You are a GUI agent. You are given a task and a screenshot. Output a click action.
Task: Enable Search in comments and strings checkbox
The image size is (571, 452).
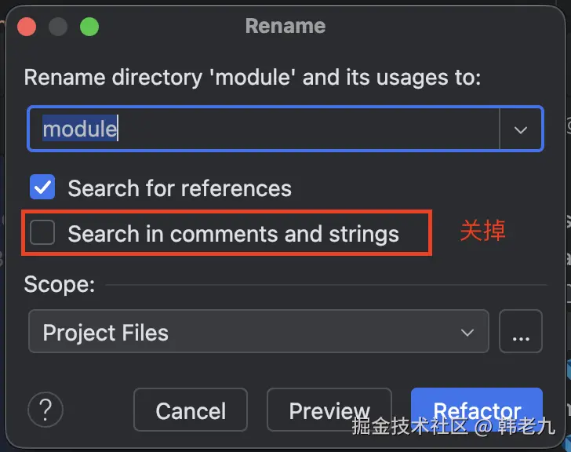point(42,233)
